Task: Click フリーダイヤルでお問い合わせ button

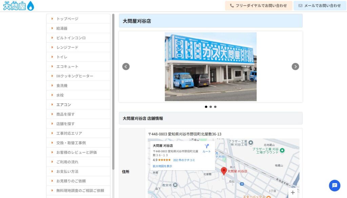Action: 259,6
